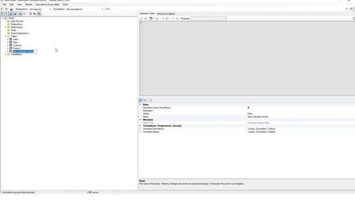Screen dimensions: 355x200
Task: Select the Perspectives tree folder
Action: (x=17, y=24)
